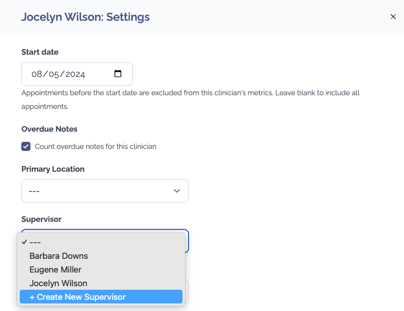Image resolution: width=404 pixels, height=311 pixels.
Task: Click the 'Overdue Notes' heading
Action: pos(49,129)
